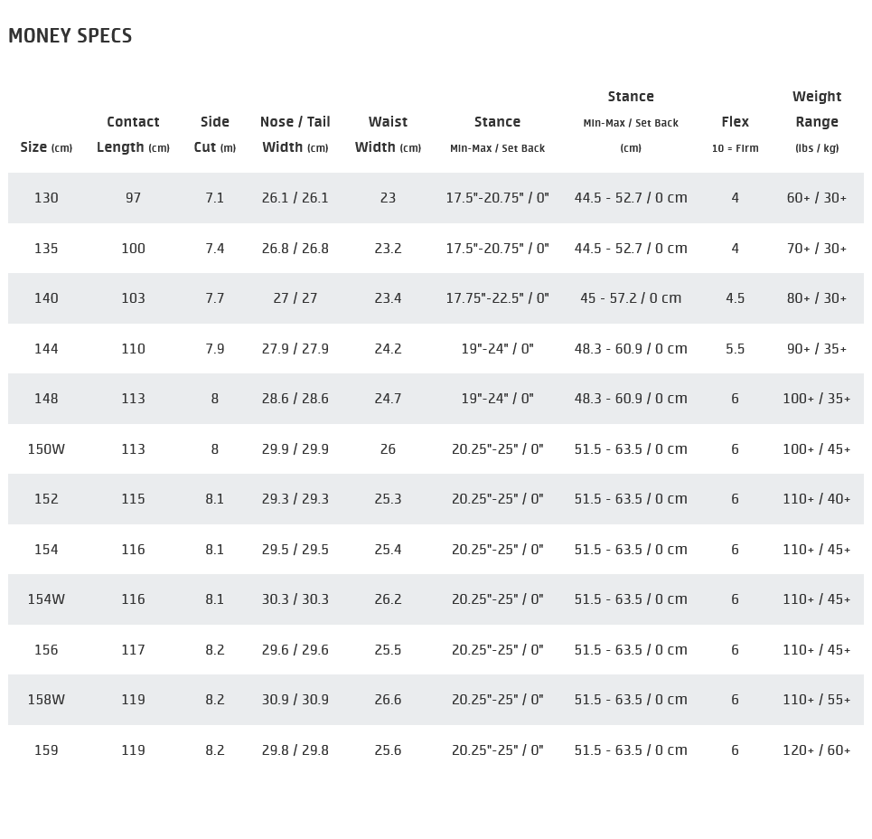Select the 150W size cell
The height and width of the screenshot is (839, 872).
[x=46, y=449]
